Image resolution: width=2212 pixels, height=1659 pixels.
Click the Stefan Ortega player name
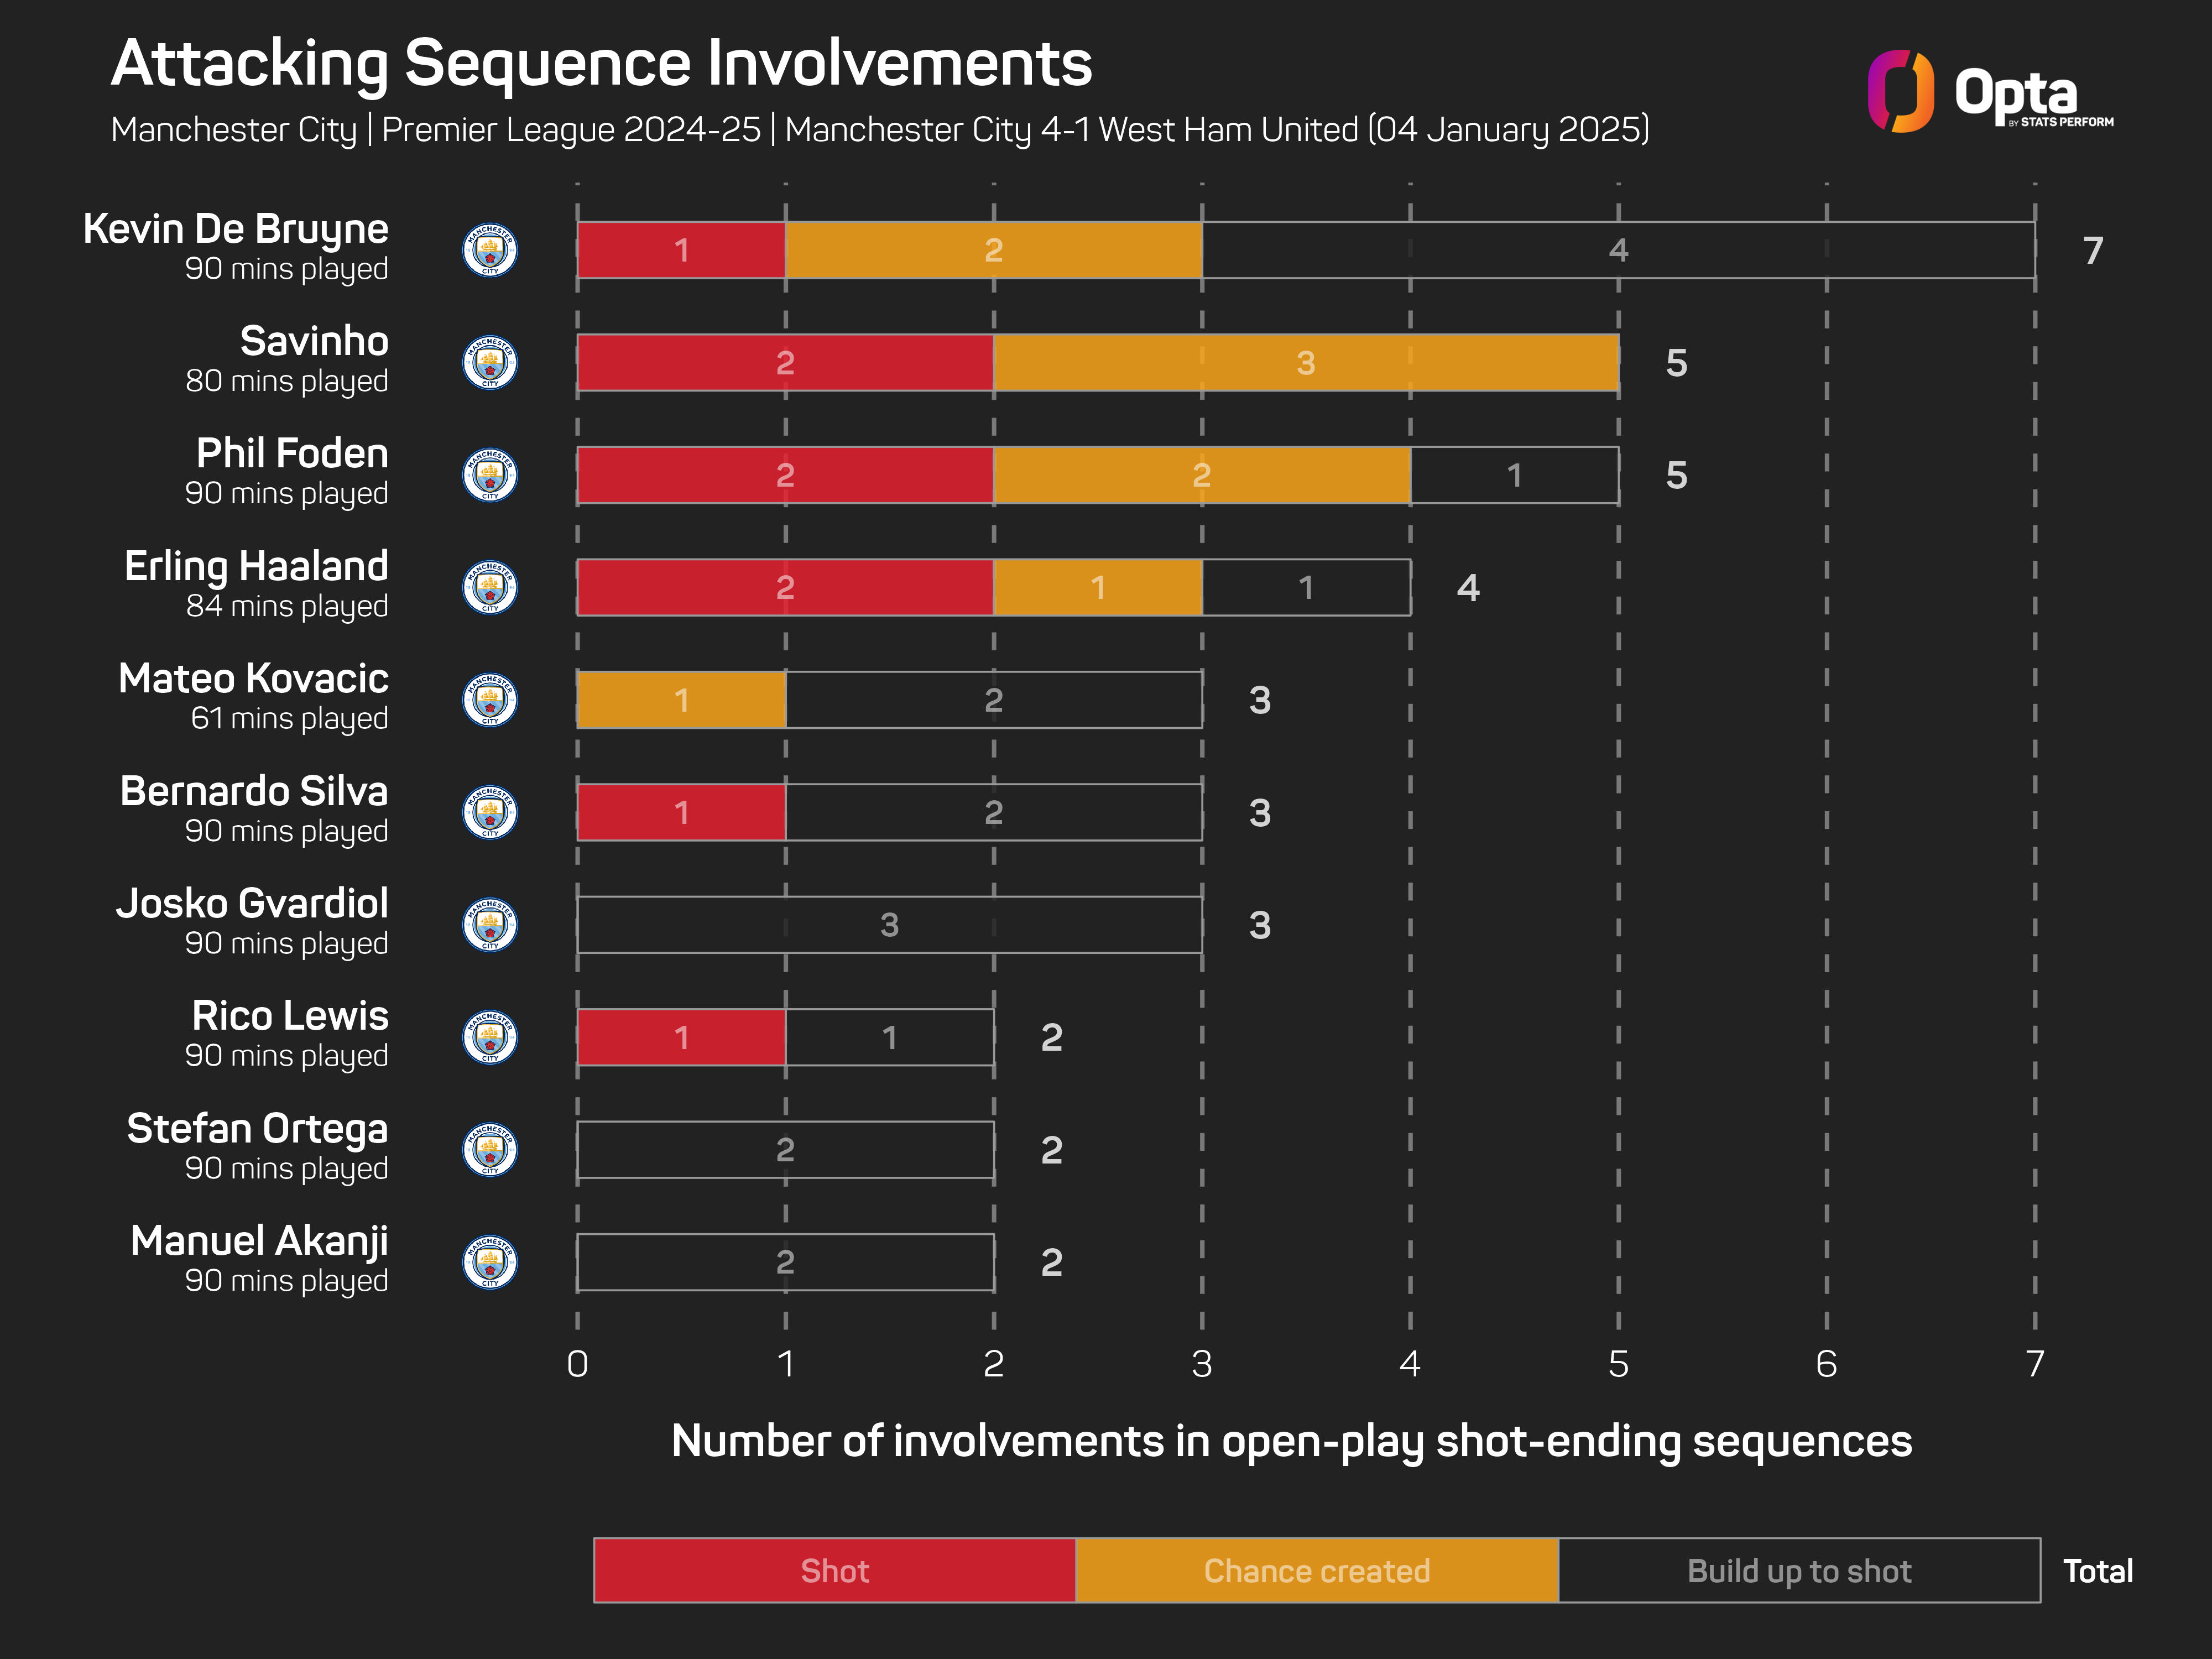coord(257,1128)
